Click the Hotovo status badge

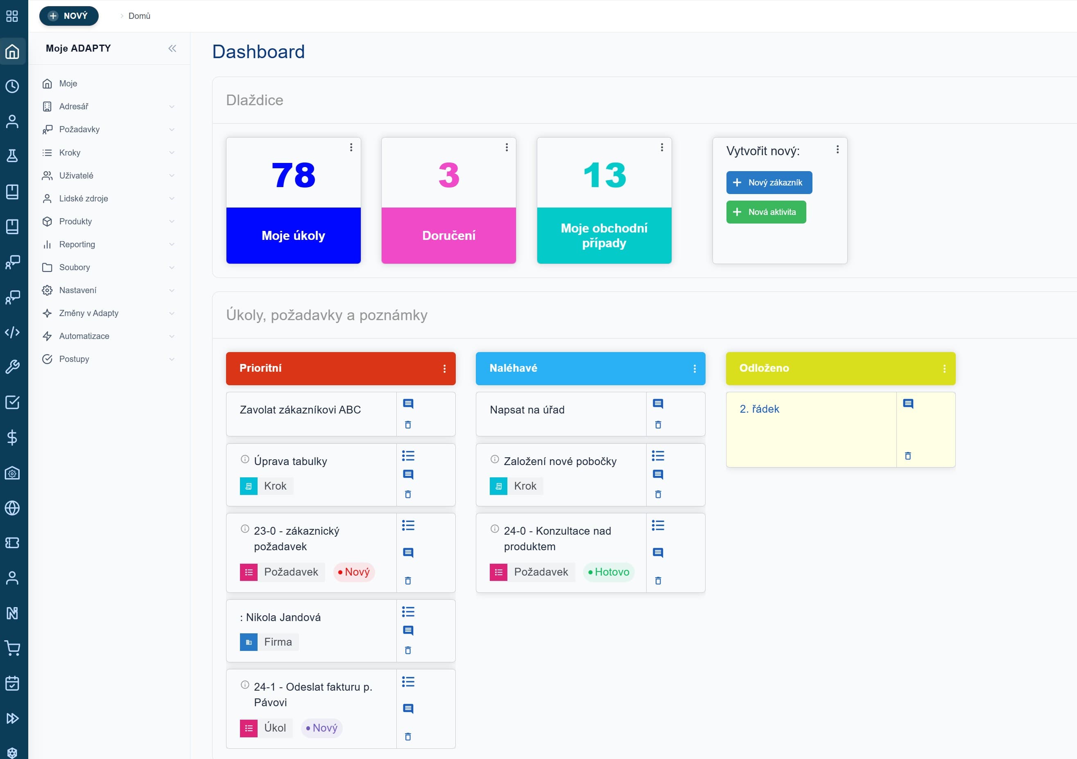(x=609, y=572)
